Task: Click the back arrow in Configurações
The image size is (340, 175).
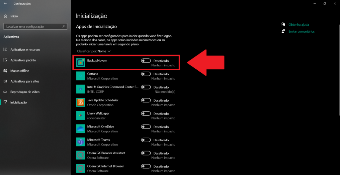Action: pyautogui.click(x=5, y=4)
